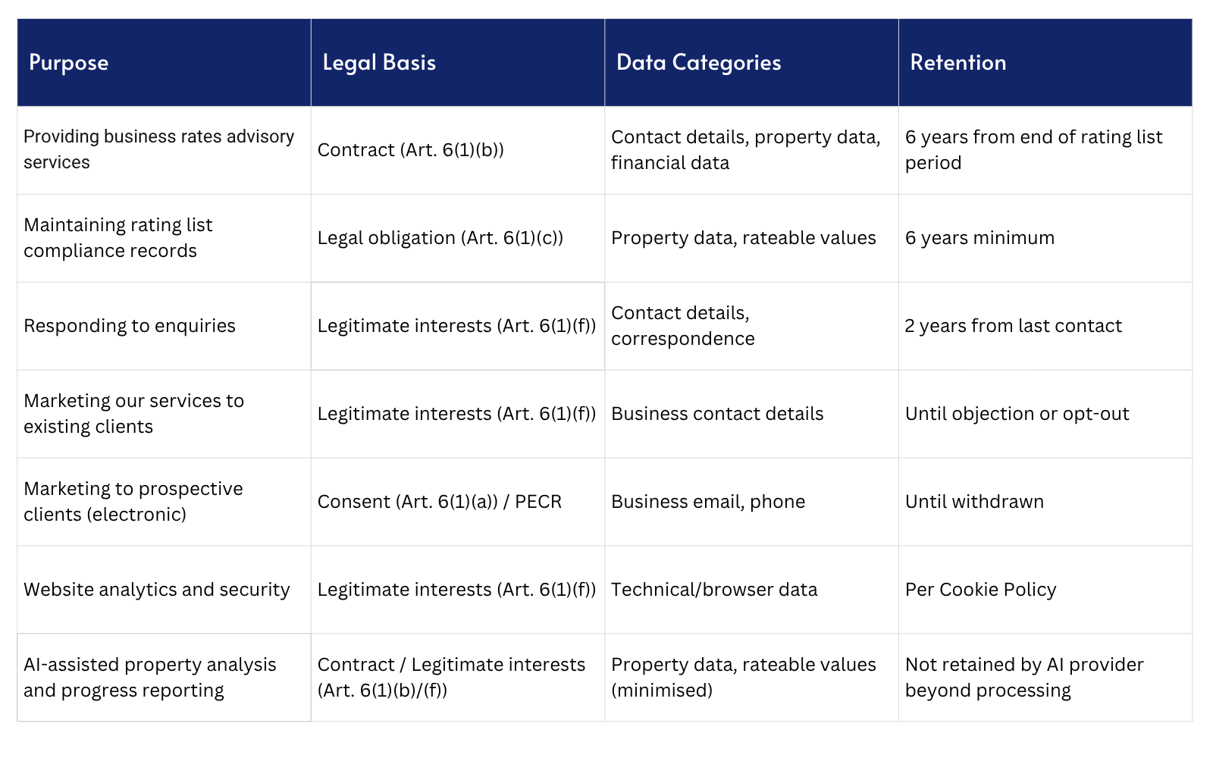
Task: Select 'AI-assisted property analysis and progress reporting'
Action: point(164,678)
